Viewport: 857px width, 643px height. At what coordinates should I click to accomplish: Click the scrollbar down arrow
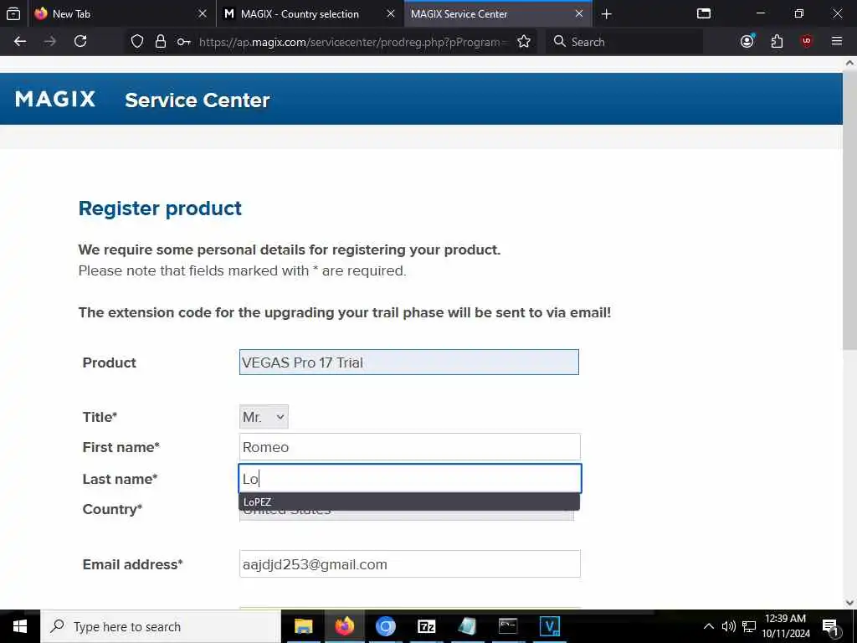[x=849, y=603]
